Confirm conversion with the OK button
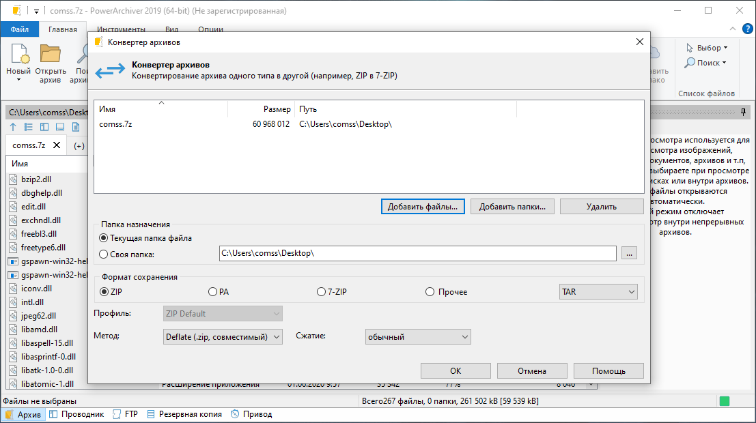The width and height of the screenshot is (756, 423). pyautogui.click(x=456, y=371)
